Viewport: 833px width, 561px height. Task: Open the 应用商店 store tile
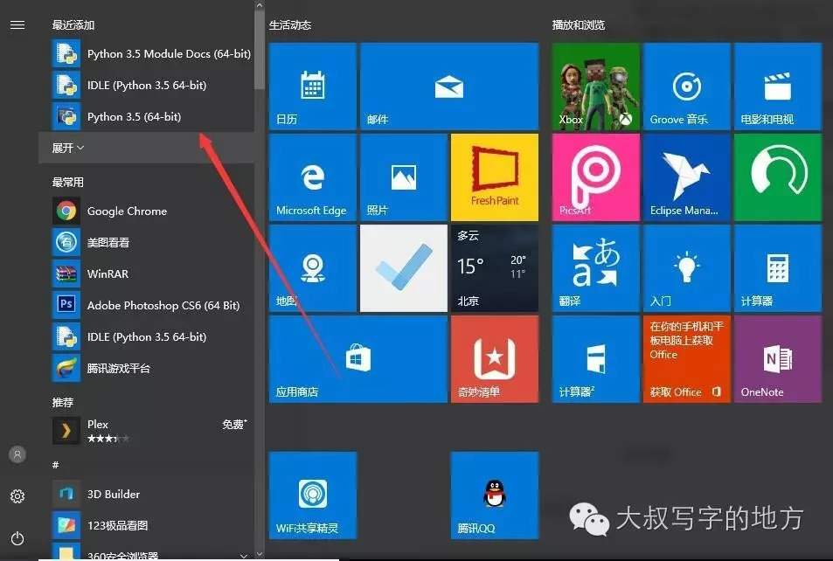pos(358,359)
